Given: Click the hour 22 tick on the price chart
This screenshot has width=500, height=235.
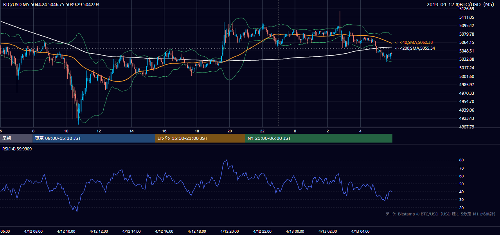Looking at the screenshot, I should pyautogui.click(x=262, y=131).
